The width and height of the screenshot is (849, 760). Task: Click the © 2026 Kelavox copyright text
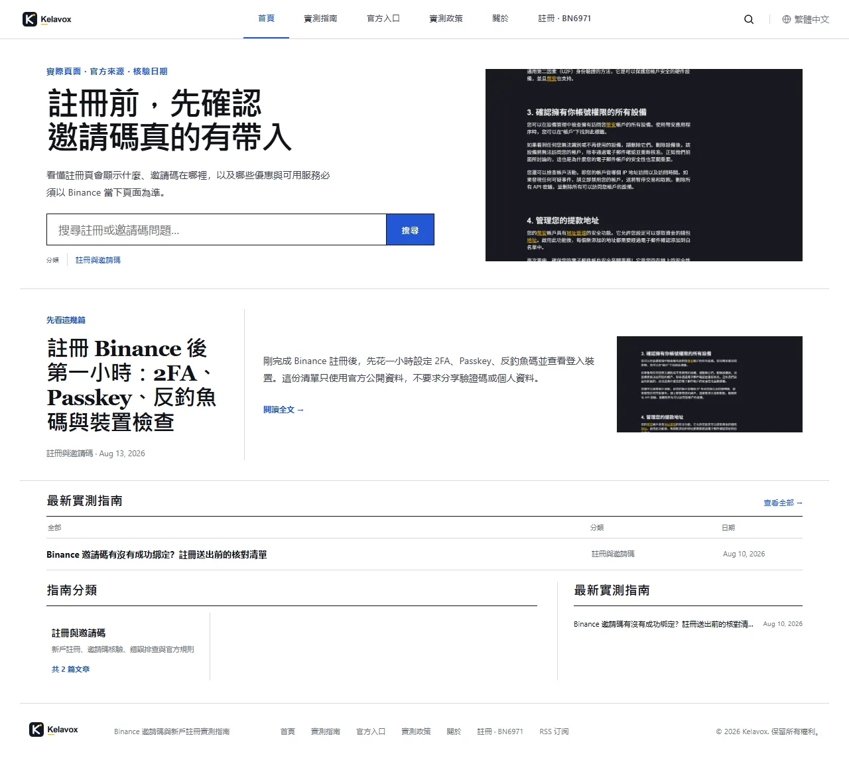pyautogui.click(x=769, y=731)
